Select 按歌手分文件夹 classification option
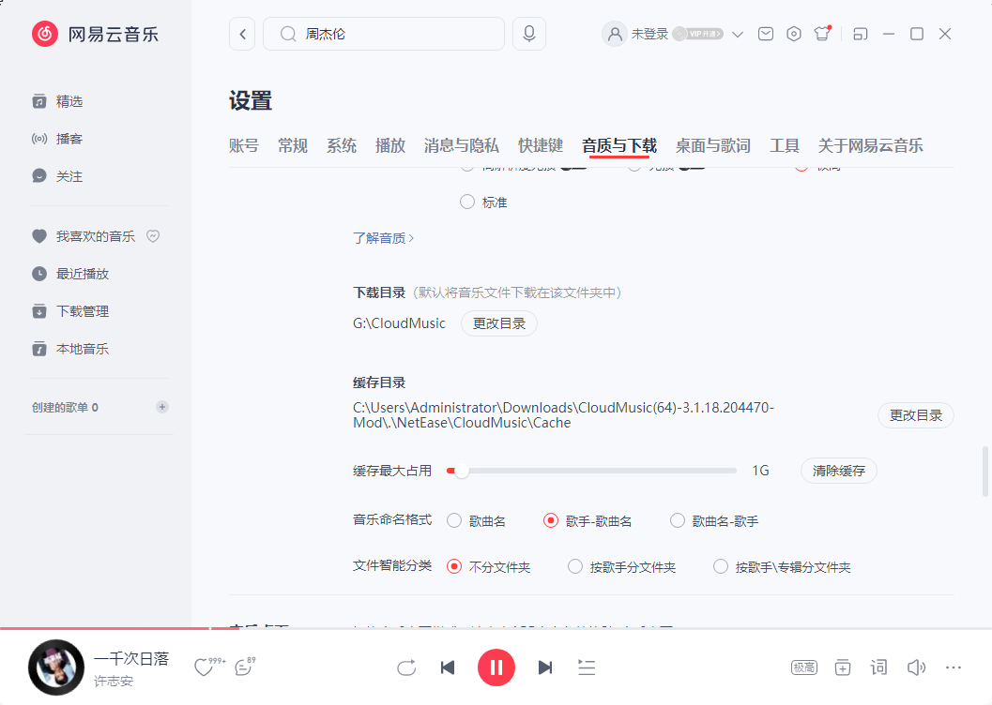 click(x=576, y=567)
